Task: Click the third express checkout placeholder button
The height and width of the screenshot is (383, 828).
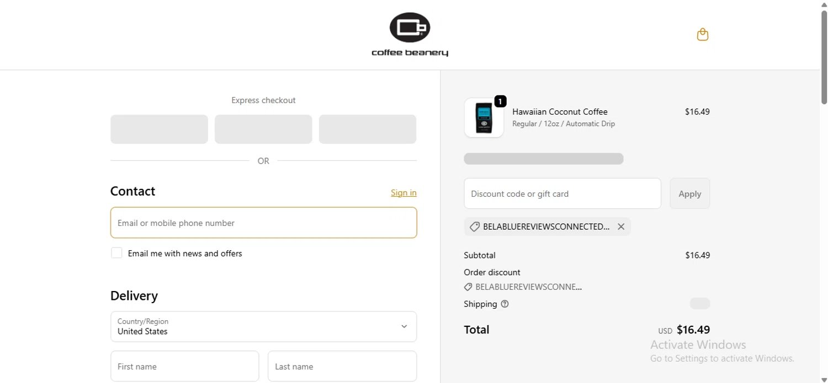Action: 368,129
